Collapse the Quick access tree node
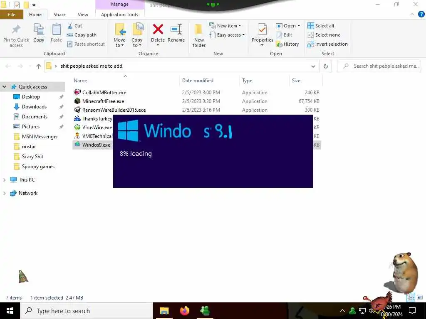Image resolution: width=426 pixels, height=319 pixels. point(4,87)
